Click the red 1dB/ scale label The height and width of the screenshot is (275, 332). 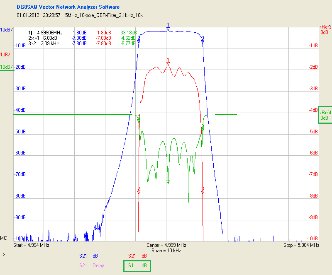pos(5,55)
